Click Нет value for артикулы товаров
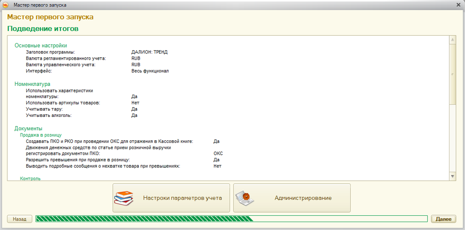The height and width of the screenshot is (230, 465). (x=135, y=103)
